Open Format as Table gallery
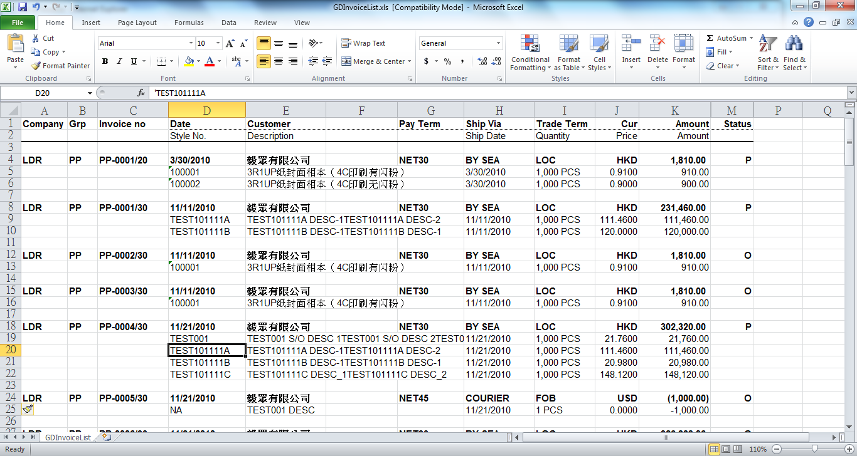Screen dimensions: 857x456 click(x=568, y=53)
